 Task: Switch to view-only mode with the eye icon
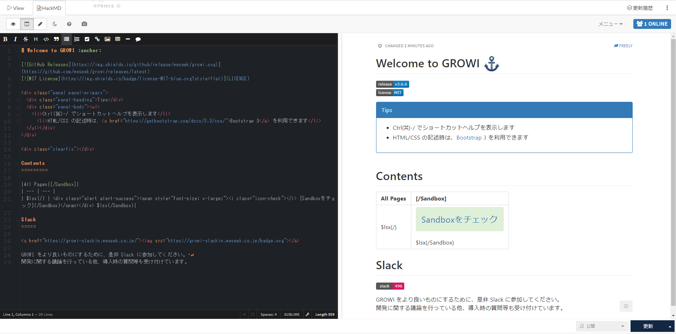click(13, 24)
